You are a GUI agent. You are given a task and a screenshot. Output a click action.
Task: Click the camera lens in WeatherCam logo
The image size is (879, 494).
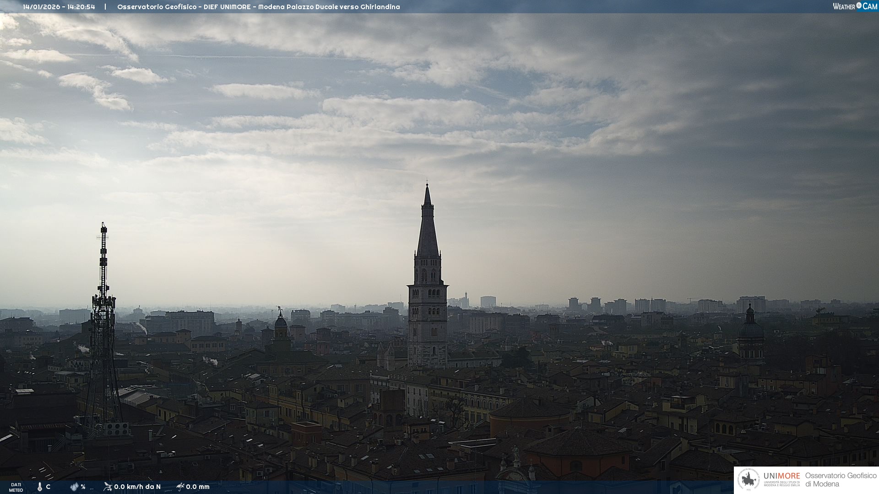(x=859, y=5)
